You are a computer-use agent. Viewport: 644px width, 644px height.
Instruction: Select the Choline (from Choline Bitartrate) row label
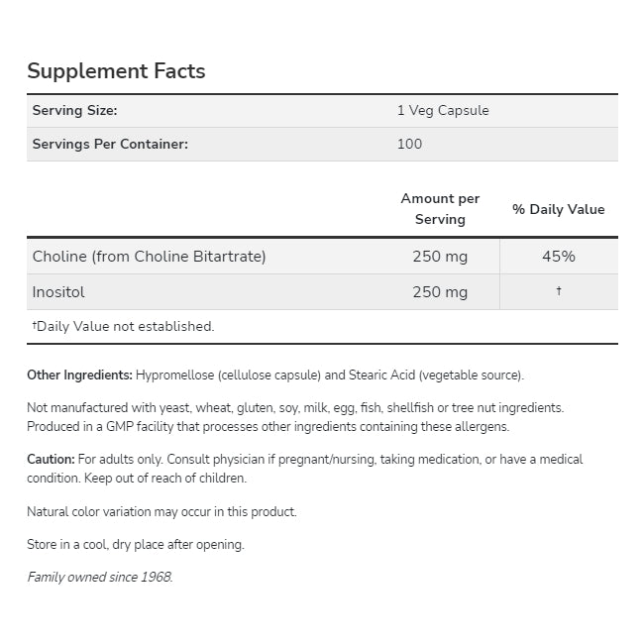coord(150,257)
